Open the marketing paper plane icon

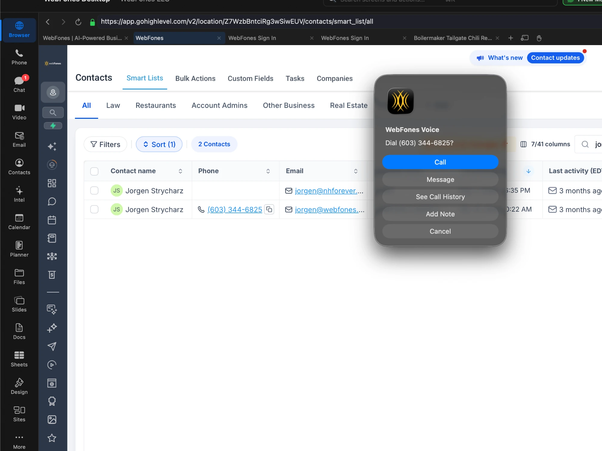point(52,346)
